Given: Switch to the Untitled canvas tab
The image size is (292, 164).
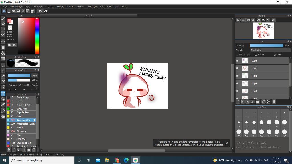Looking at the screenshot, I should (89, 16).
